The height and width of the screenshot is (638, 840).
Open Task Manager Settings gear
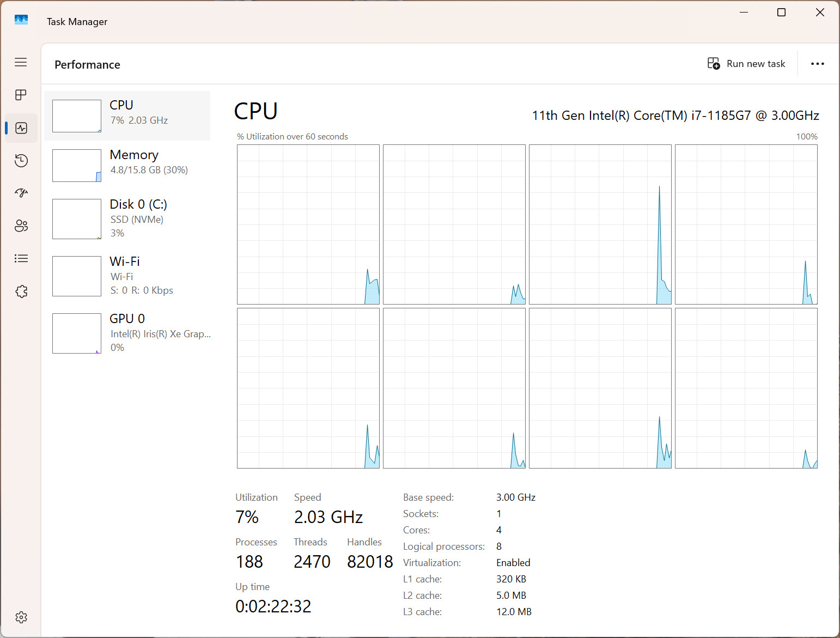[x=21, y=617]
